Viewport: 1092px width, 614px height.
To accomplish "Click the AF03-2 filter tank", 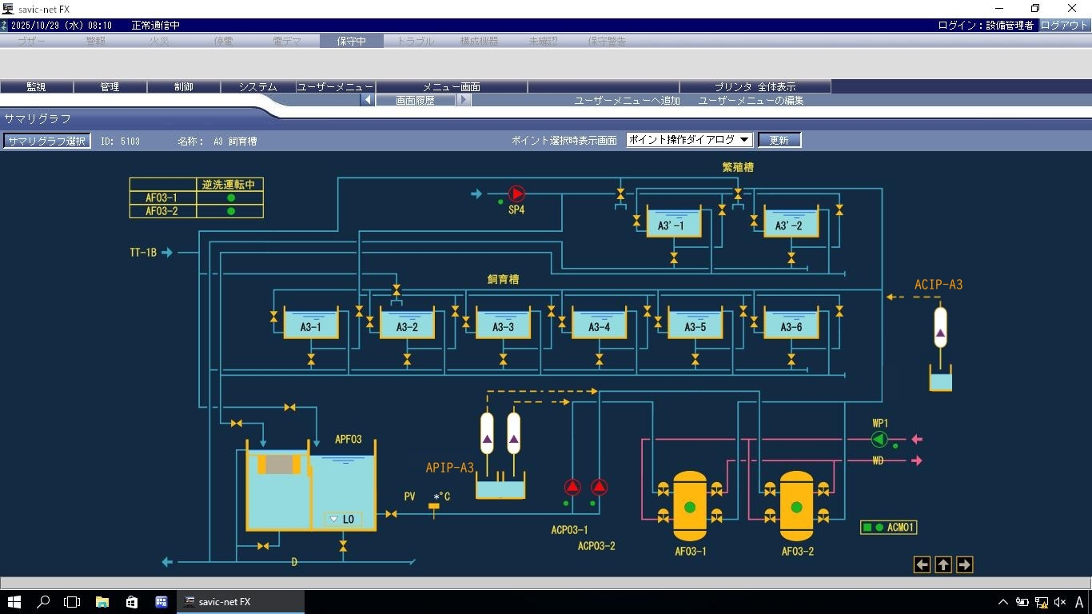I will [796, 507].
